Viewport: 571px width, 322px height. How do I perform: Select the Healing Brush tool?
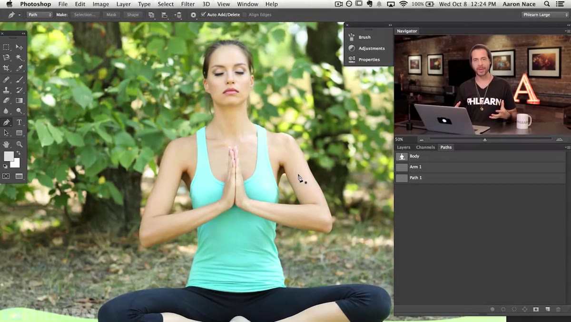point(7,80)
